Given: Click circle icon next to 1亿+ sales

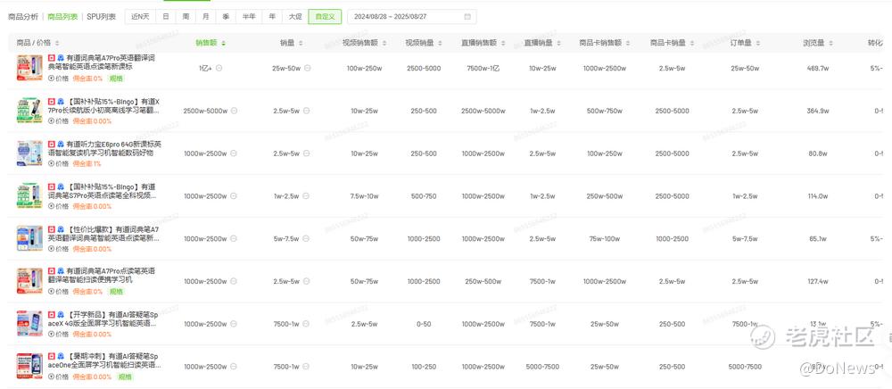Looking at the screenshot, I should [219, 68].
